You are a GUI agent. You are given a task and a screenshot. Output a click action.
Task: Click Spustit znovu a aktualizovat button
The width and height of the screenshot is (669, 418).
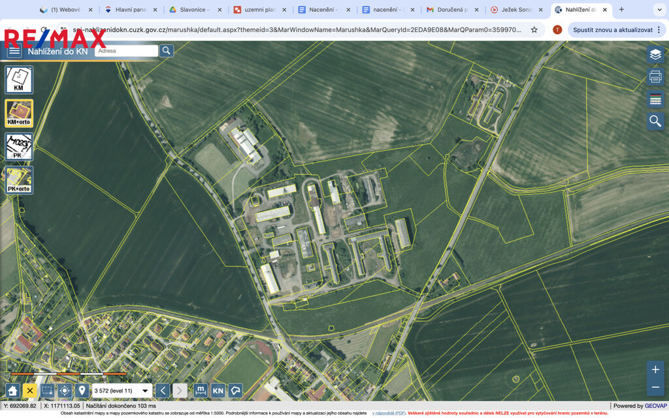(x=612, y=30)
